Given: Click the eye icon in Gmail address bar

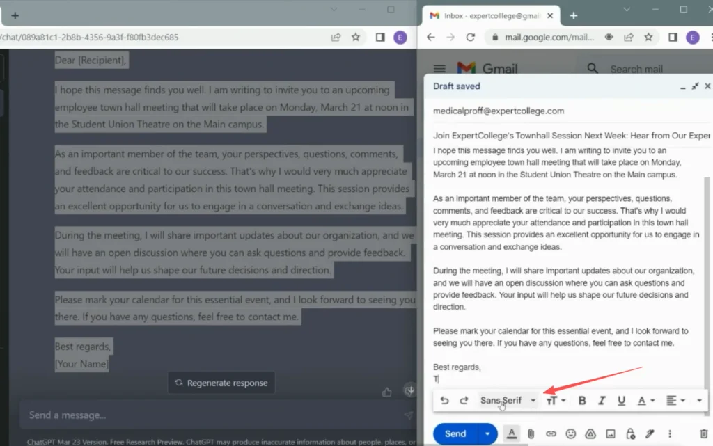Looking at the screenshot, I should pos(609,38).
